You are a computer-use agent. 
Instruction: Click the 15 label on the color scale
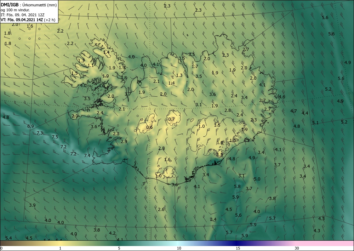(x=238, y=248)
